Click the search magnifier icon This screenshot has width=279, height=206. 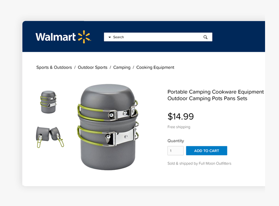[205, 37]
